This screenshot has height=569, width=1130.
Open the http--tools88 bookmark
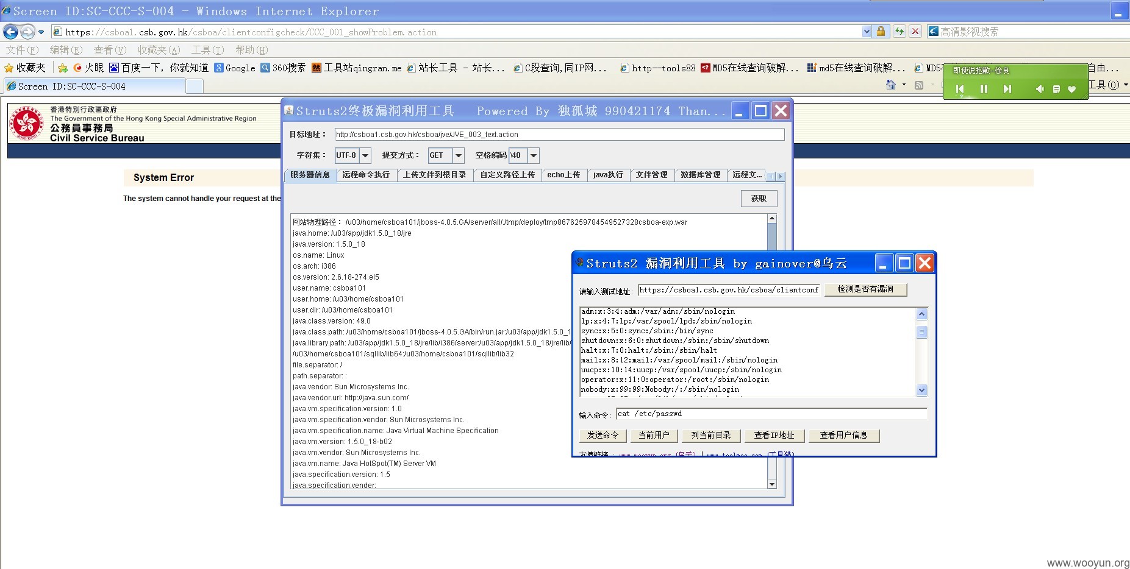(657, 68)
